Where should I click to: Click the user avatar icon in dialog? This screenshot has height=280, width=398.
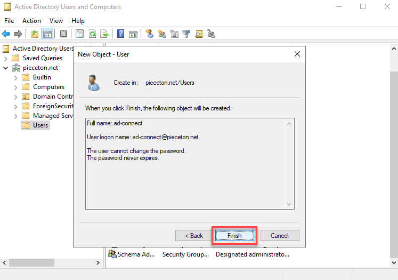pos(94,83)
